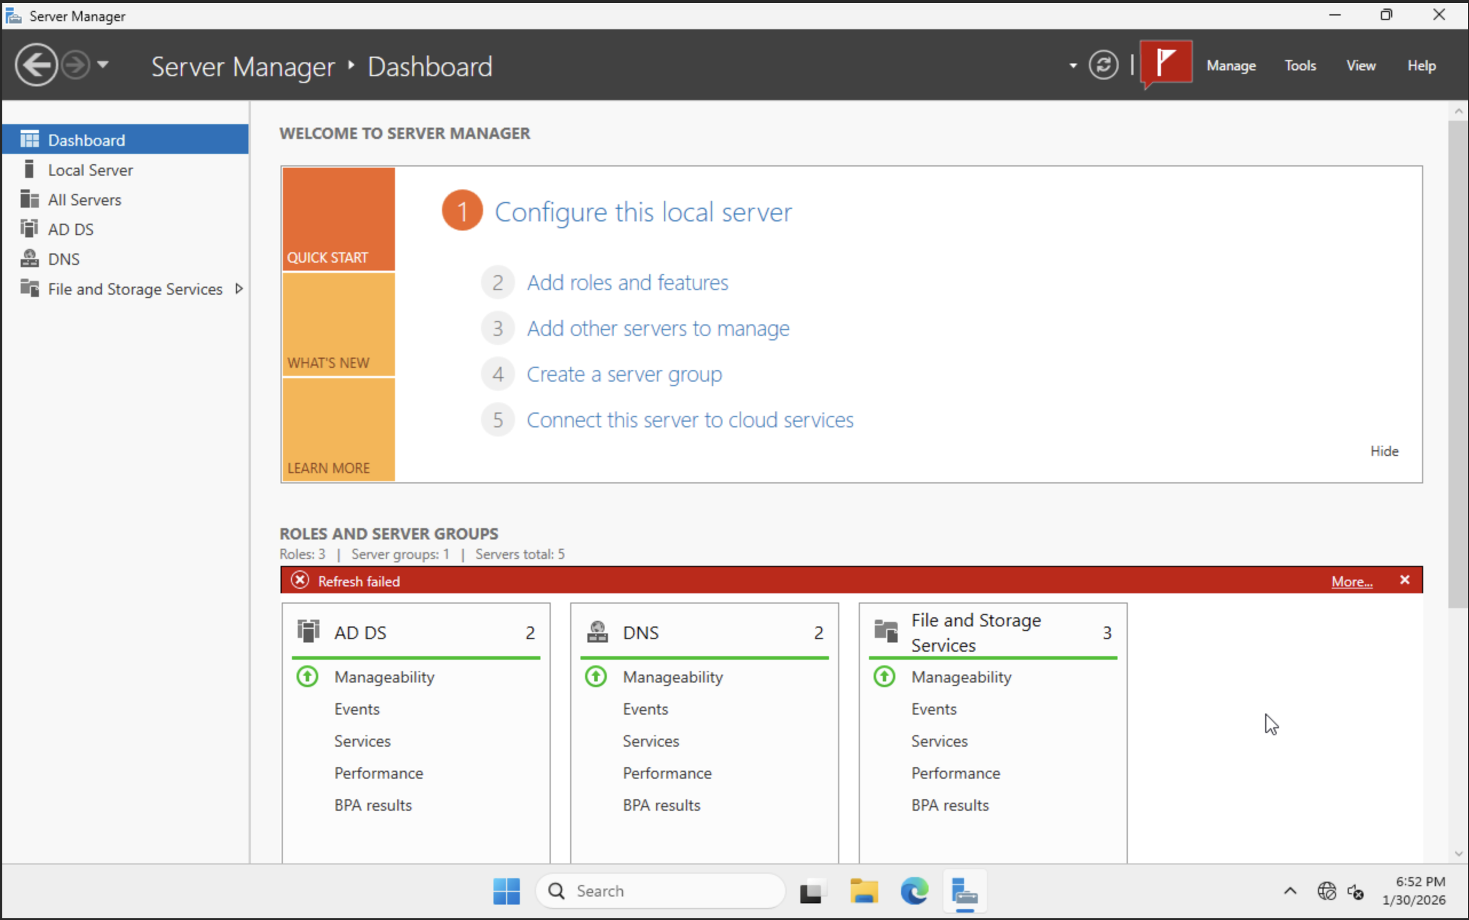1469x920 pixels.
Task: Open All Servers from sidebar
Action: tap(84, 200)
